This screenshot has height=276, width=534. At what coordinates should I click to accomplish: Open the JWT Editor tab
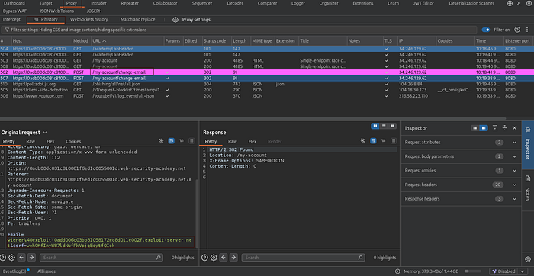[x=423, y=3]
